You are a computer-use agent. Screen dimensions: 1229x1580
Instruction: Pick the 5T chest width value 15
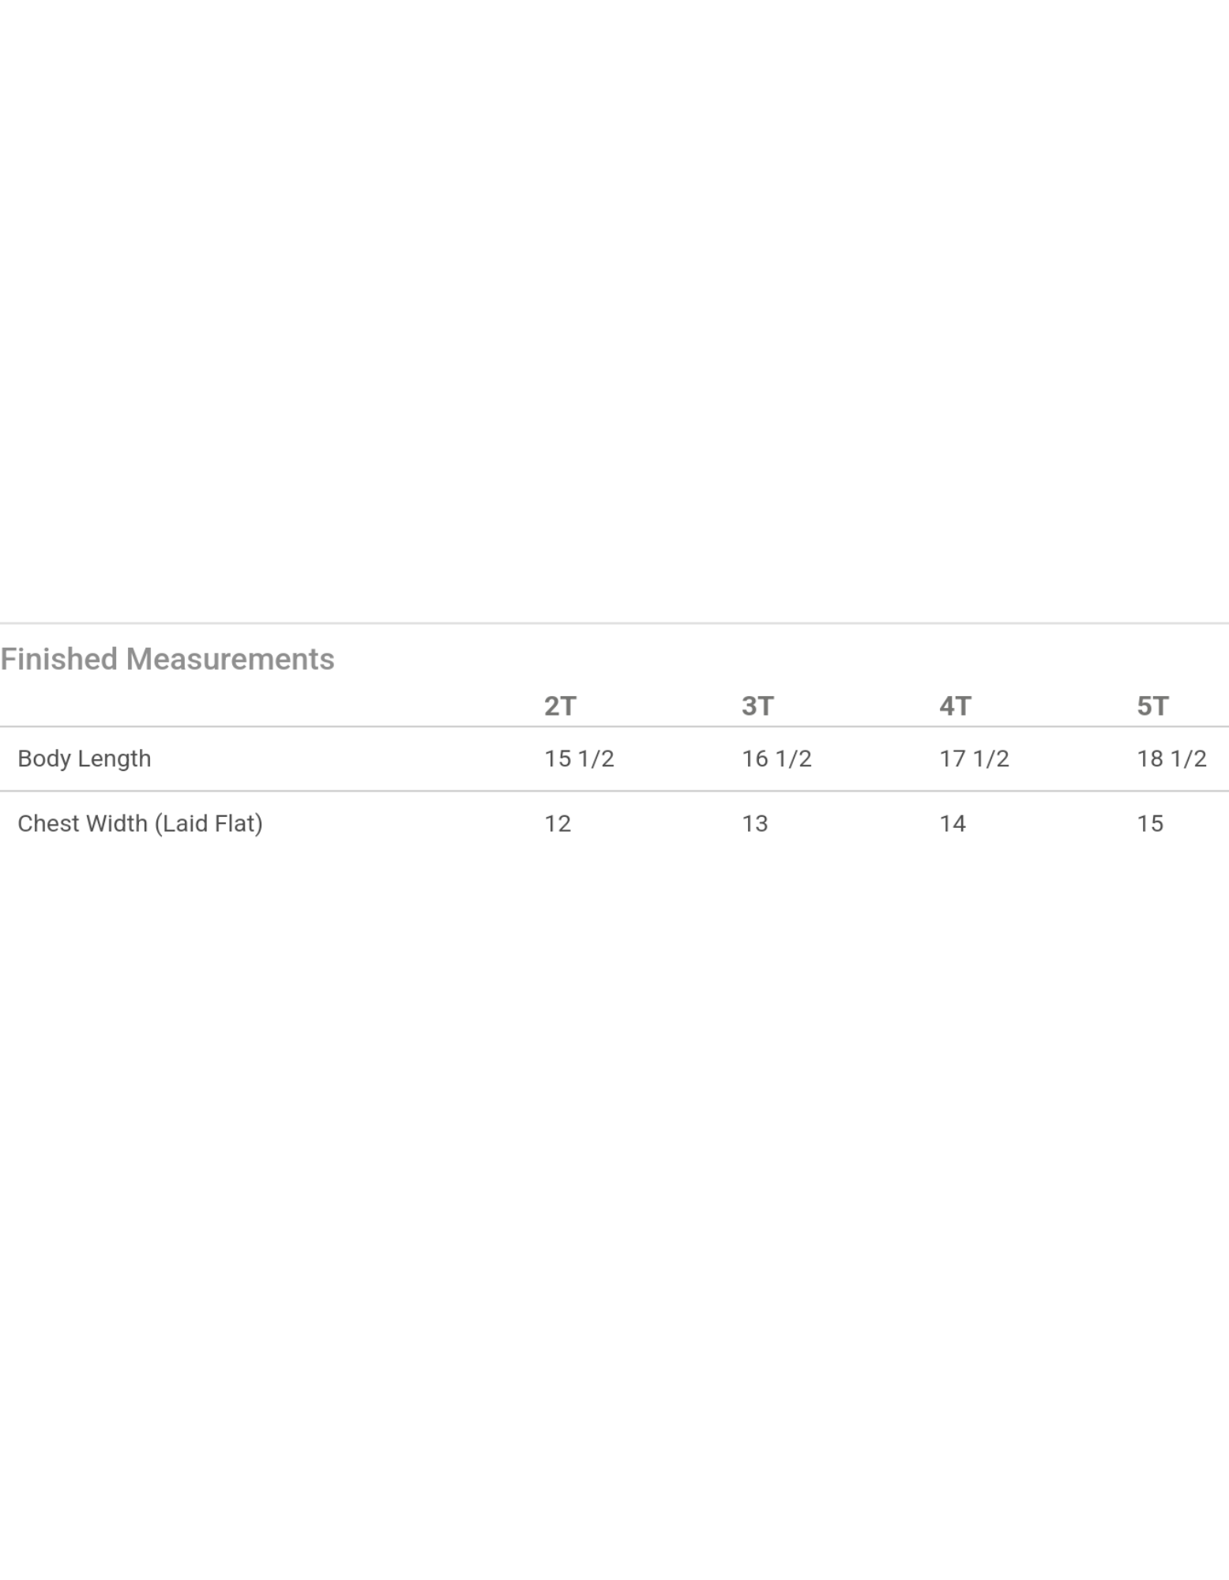[1150, 823]
